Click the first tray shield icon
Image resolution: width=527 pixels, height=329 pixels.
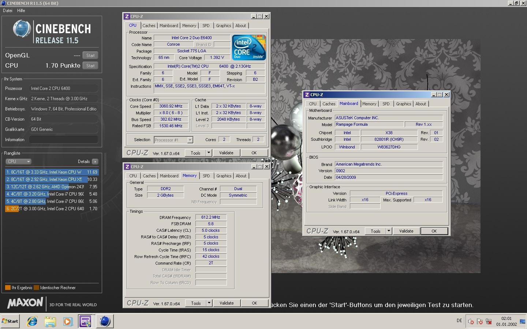click(x=471, y=321)
